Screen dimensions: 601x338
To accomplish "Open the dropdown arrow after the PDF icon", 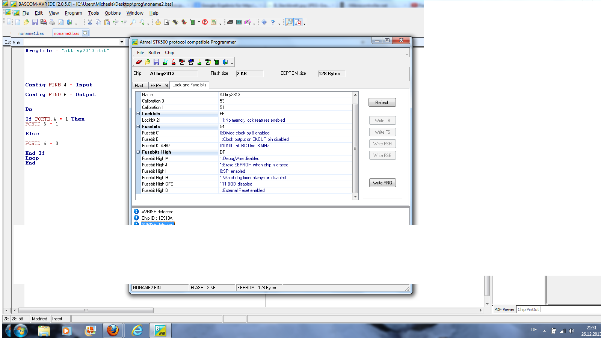I will pos(304,24).
